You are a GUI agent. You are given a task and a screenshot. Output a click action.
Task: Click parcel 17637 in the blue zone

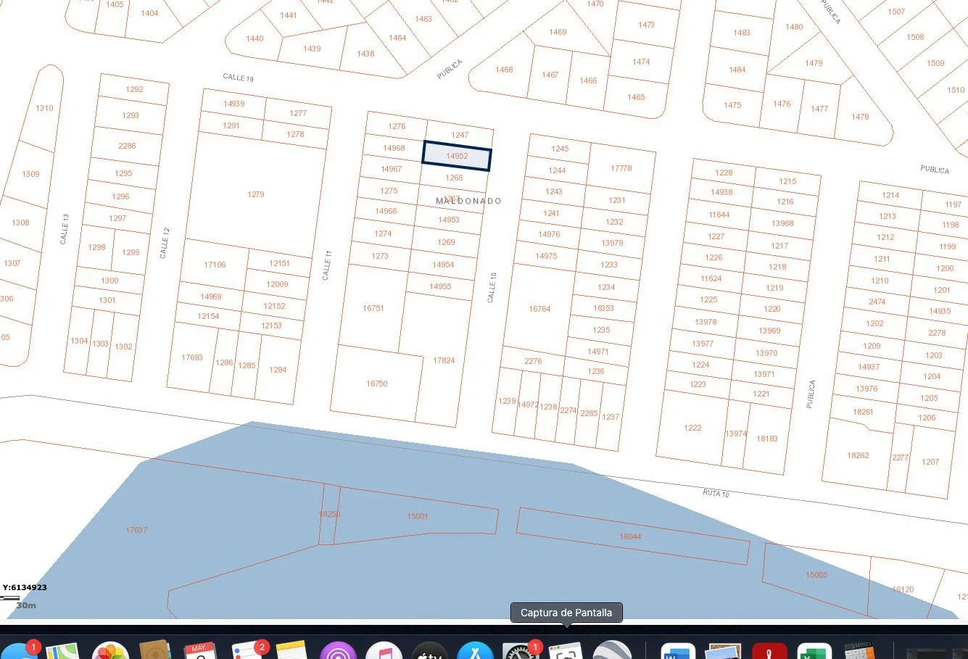click(x=136, y=530)
